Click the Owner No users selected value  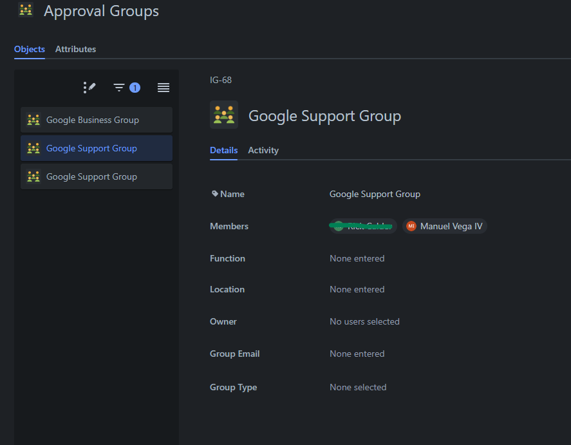pyautogui.click(x=364, y=321)
